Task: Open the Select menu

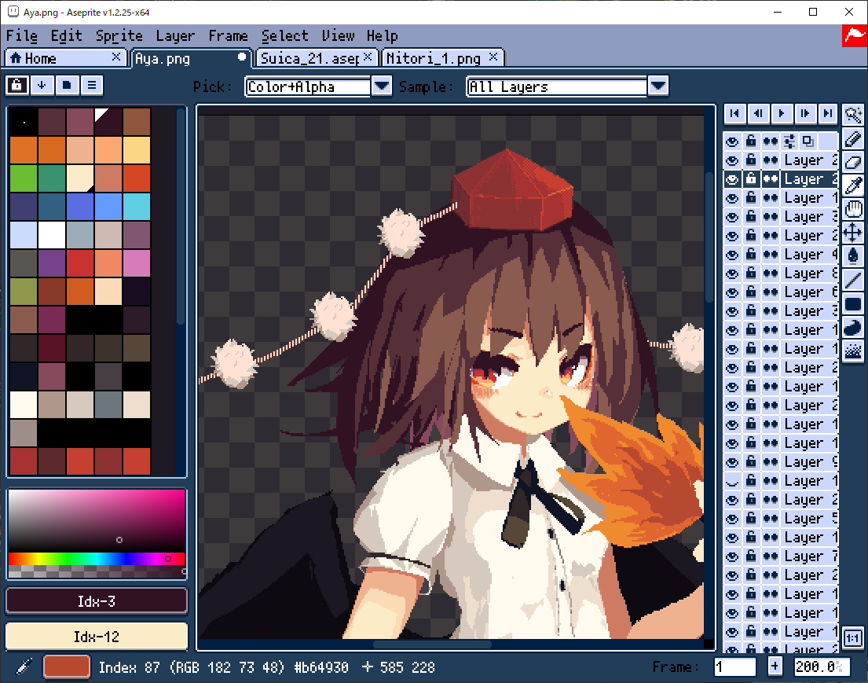Action: click(284, 36)
